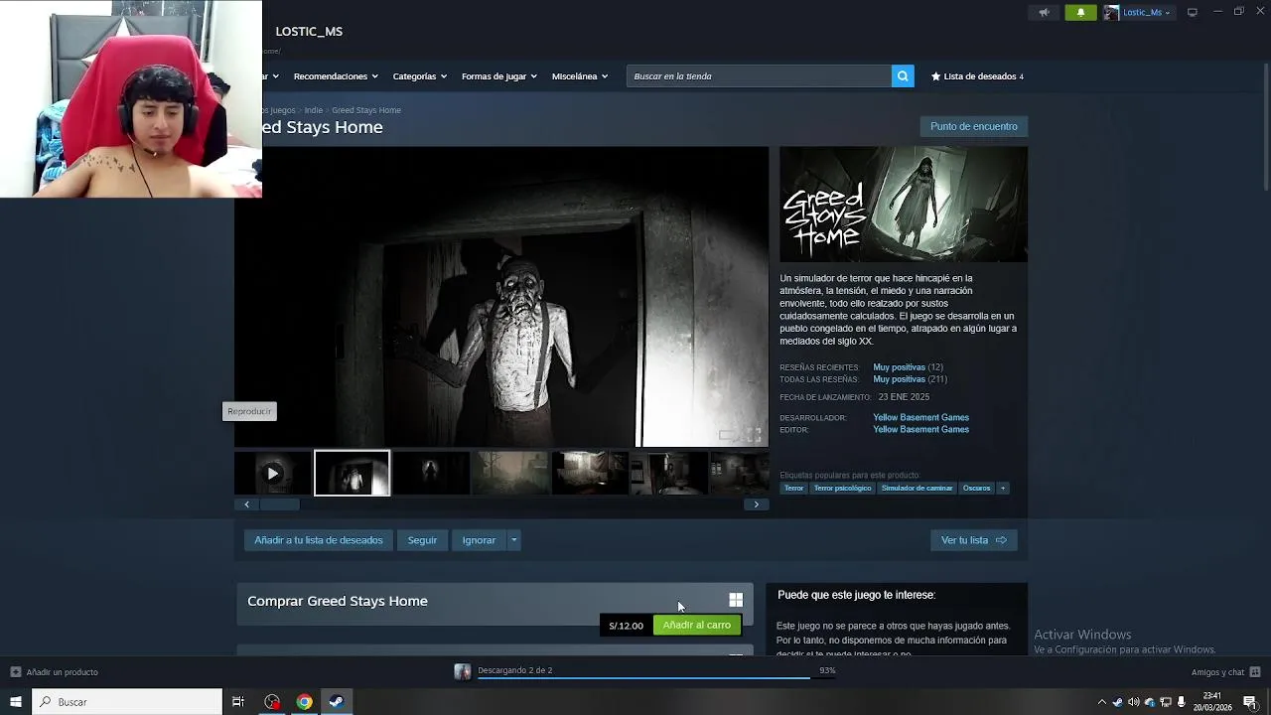Click the Ignorar button
This screenshot has width=1271, height=715.
click(x=479, y=540)
